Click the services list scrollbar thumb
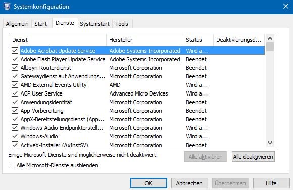Image resolution: width=293 pixels, height=190 pixels. click(x=270, y=47)
